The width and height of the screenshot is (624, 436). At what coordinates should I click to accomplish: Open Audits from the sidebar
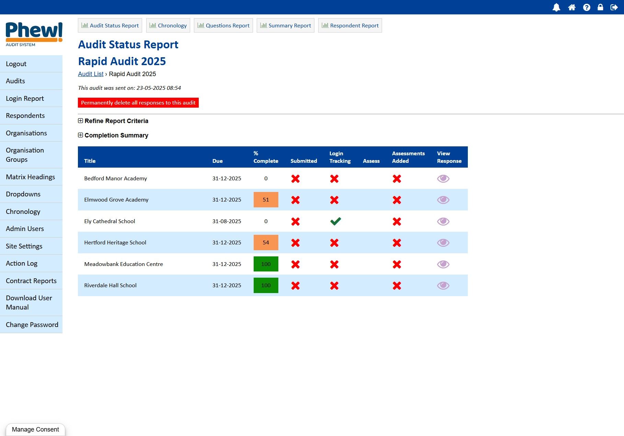(31, 81)
